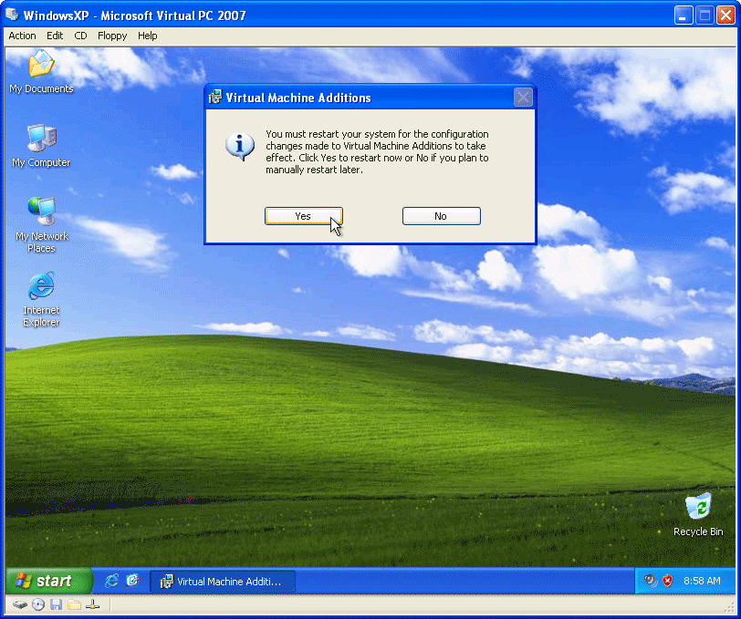
Task: Open the Floppy menu
Action: [112, 36]
